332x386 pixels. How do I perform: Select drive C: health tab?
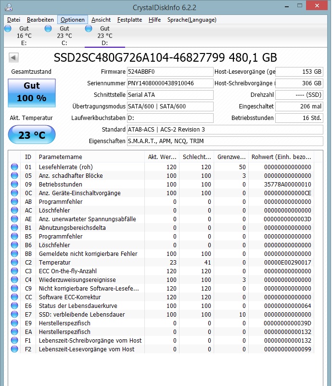64,36
